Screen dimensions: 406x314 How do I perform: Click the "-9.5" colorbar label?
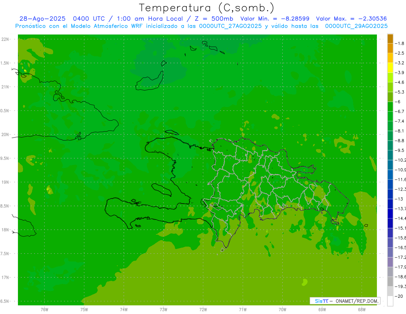click(400, 150)
